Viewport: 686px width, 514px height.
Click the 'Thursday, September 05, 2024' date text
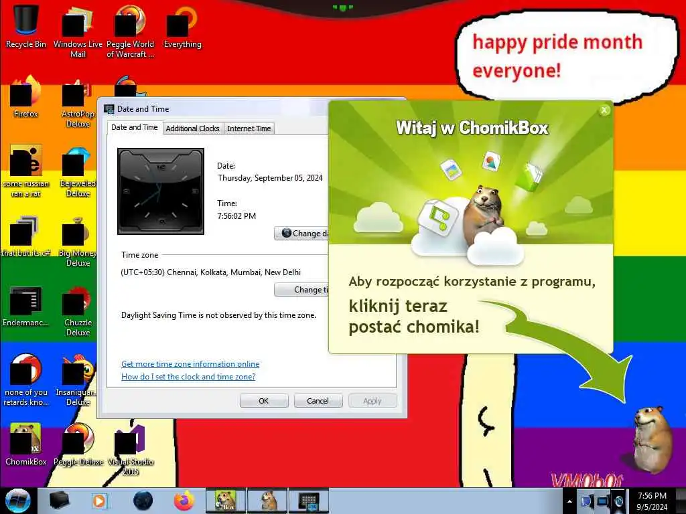coord(270,178)
